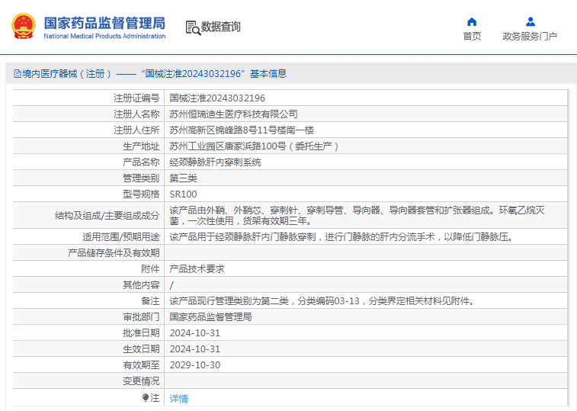Screen dimensions: 577x411
Task: Click attachment value 产品技术要求
Action: click(x=197, y=269)
